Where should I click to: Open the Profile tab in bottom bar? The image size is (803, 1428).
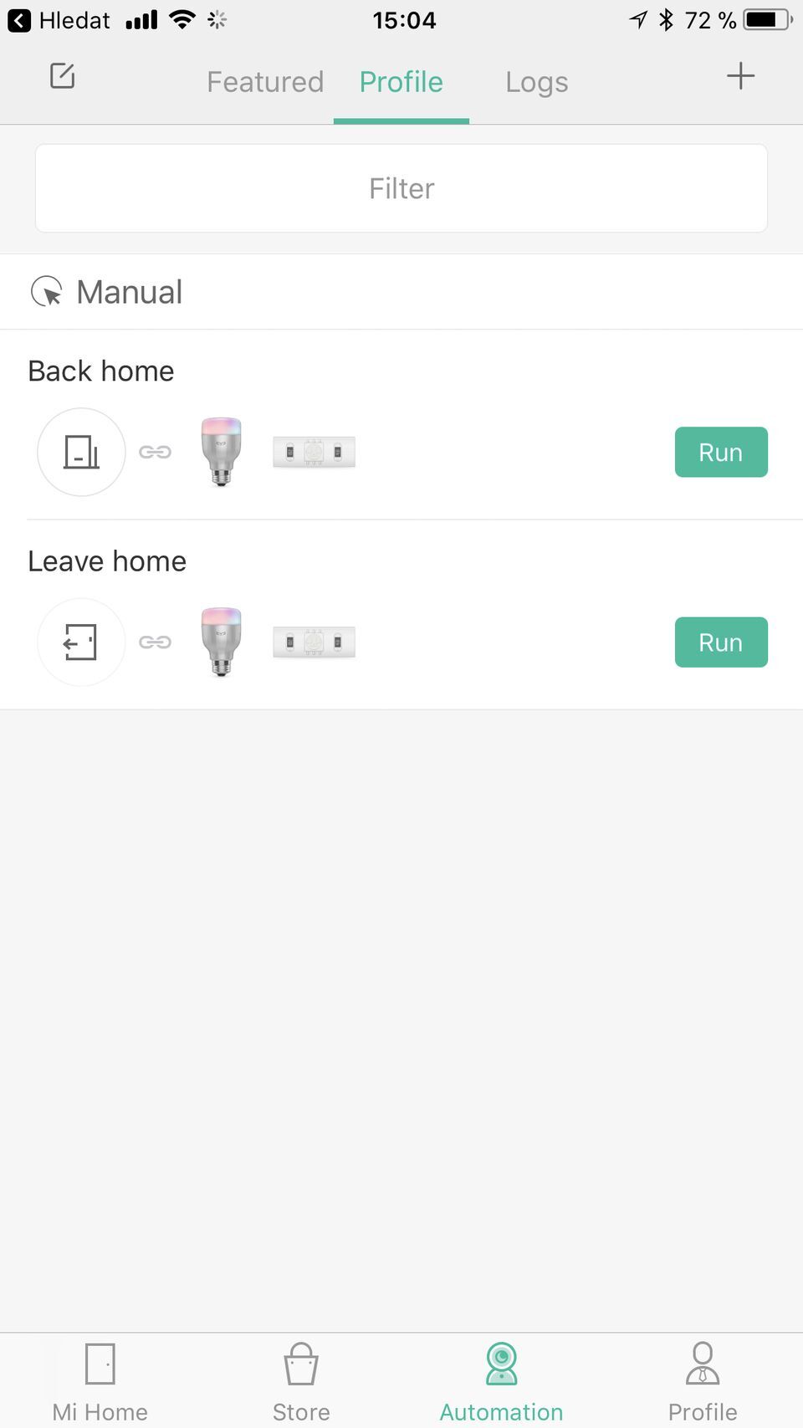point(703,1382)
